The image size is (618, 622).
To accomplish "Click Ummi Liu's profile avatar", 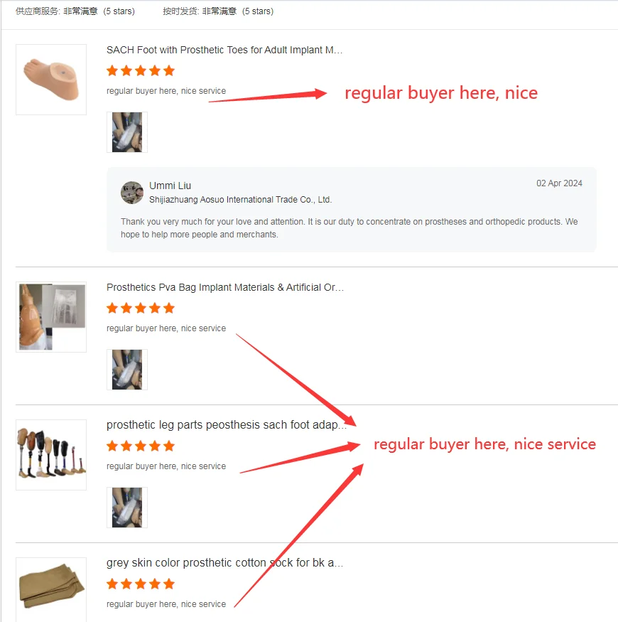I will click(x=132, y=193).
